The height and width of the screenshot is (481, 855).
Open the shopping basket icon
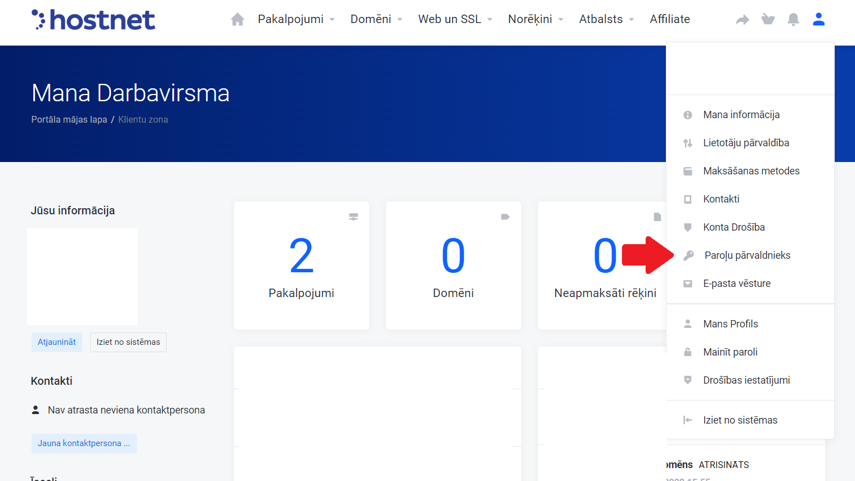click(768, 20)
